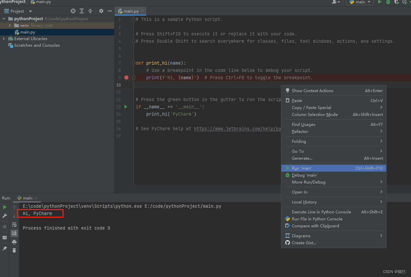Click Up the Stack Trace arrow
This screenshot has height=277, width=411.
14,207
